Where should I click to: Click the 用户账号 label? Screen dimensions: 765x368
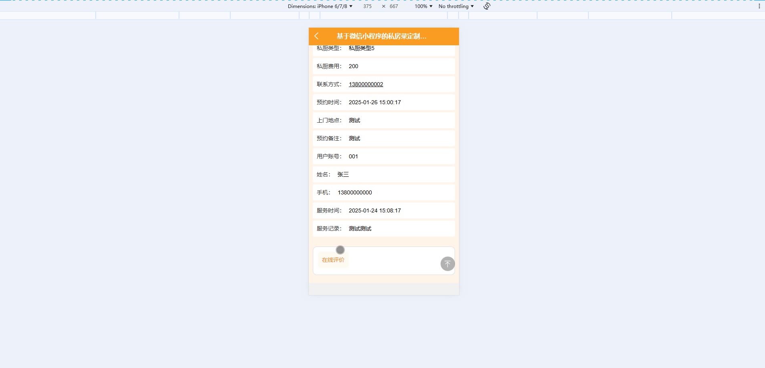(329, 156)
